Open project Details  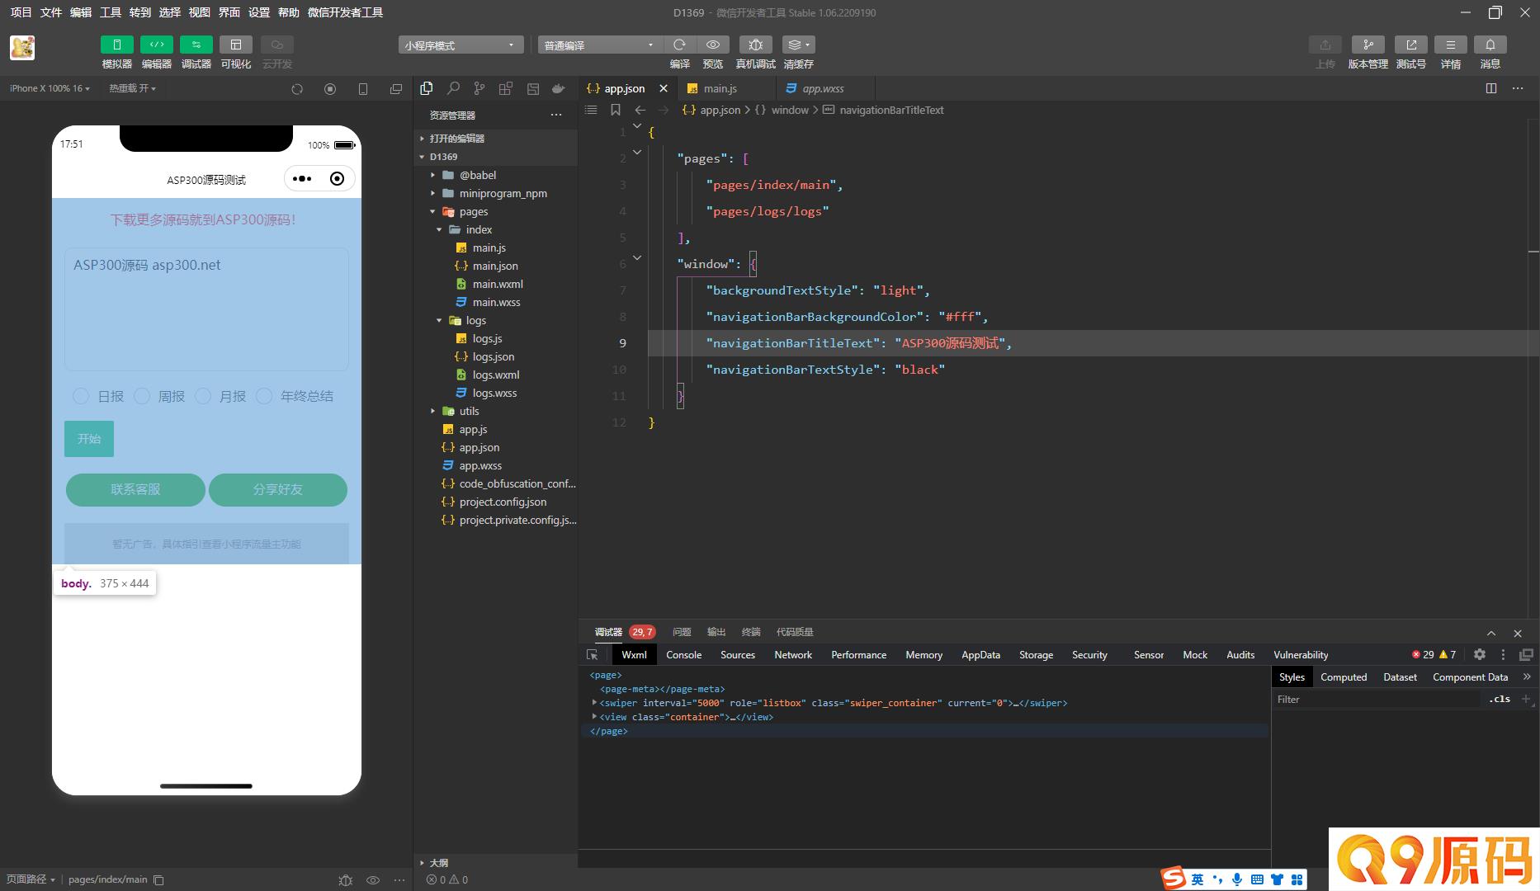(x=1450, y=45)
